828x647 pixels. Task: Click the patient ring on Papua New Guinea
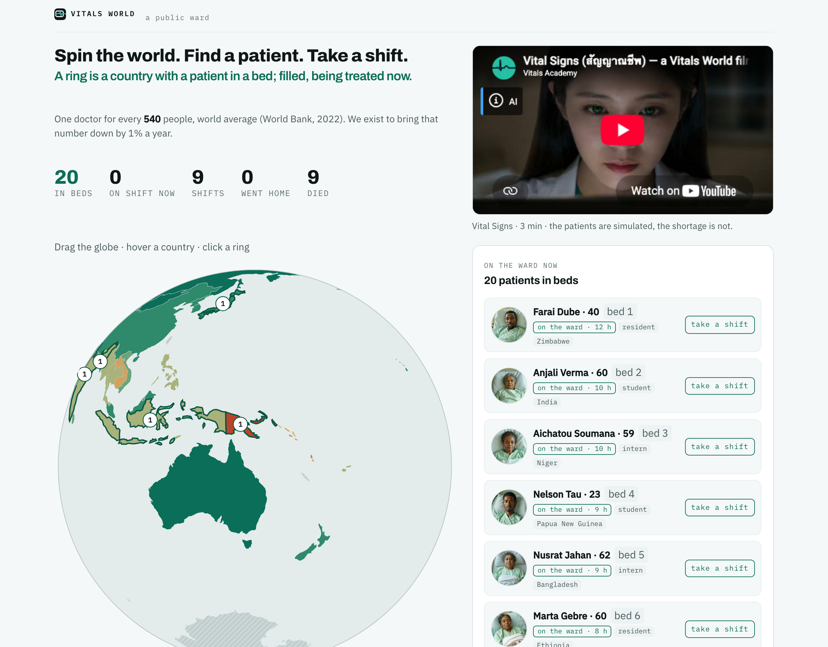click(240, 424)
